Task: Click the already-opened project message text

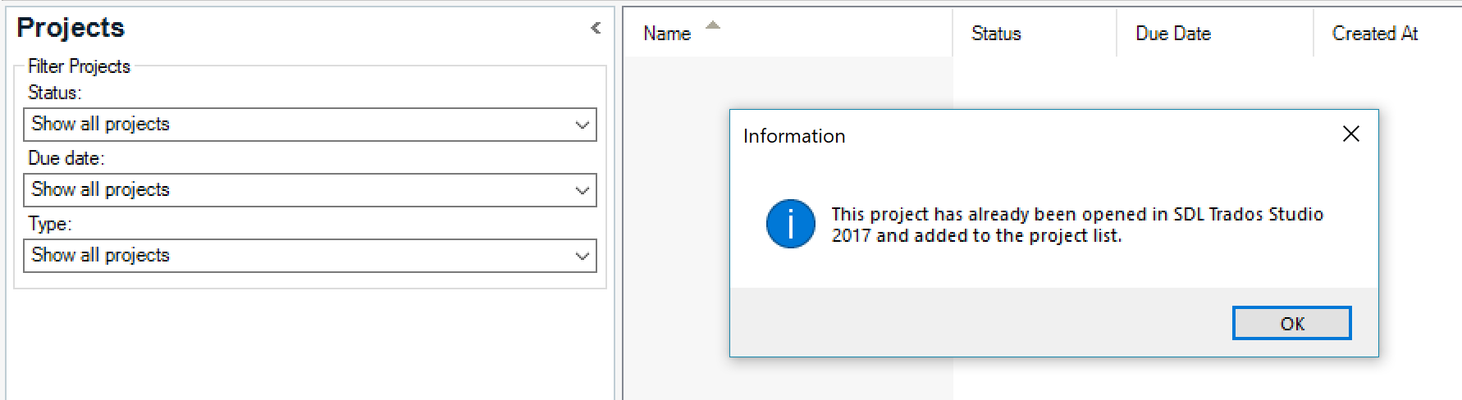Action: pos(1076,225)
